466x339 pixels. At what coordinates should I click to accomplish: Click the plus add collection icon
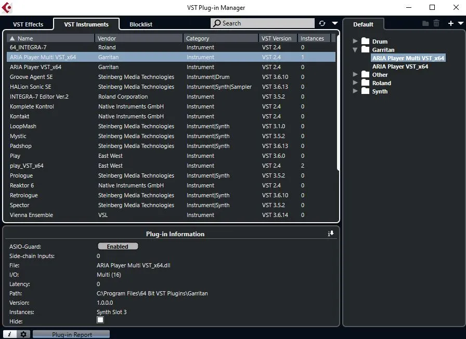click(450, 23)
